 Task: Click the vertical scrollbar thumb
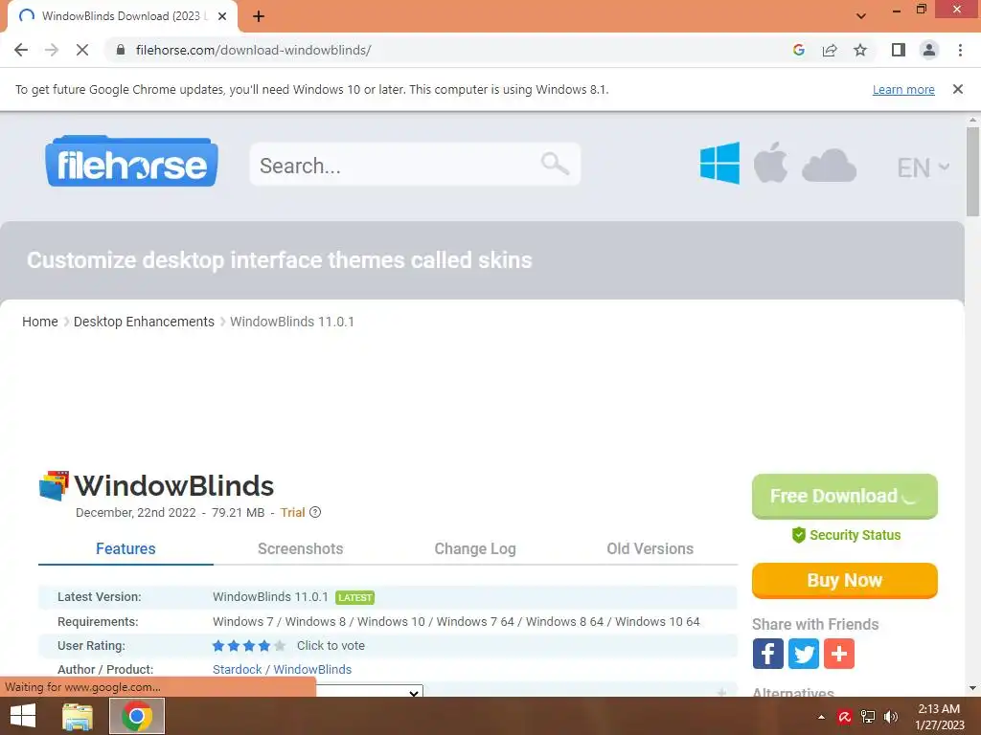pyautogui.click(x=972, y=172)
